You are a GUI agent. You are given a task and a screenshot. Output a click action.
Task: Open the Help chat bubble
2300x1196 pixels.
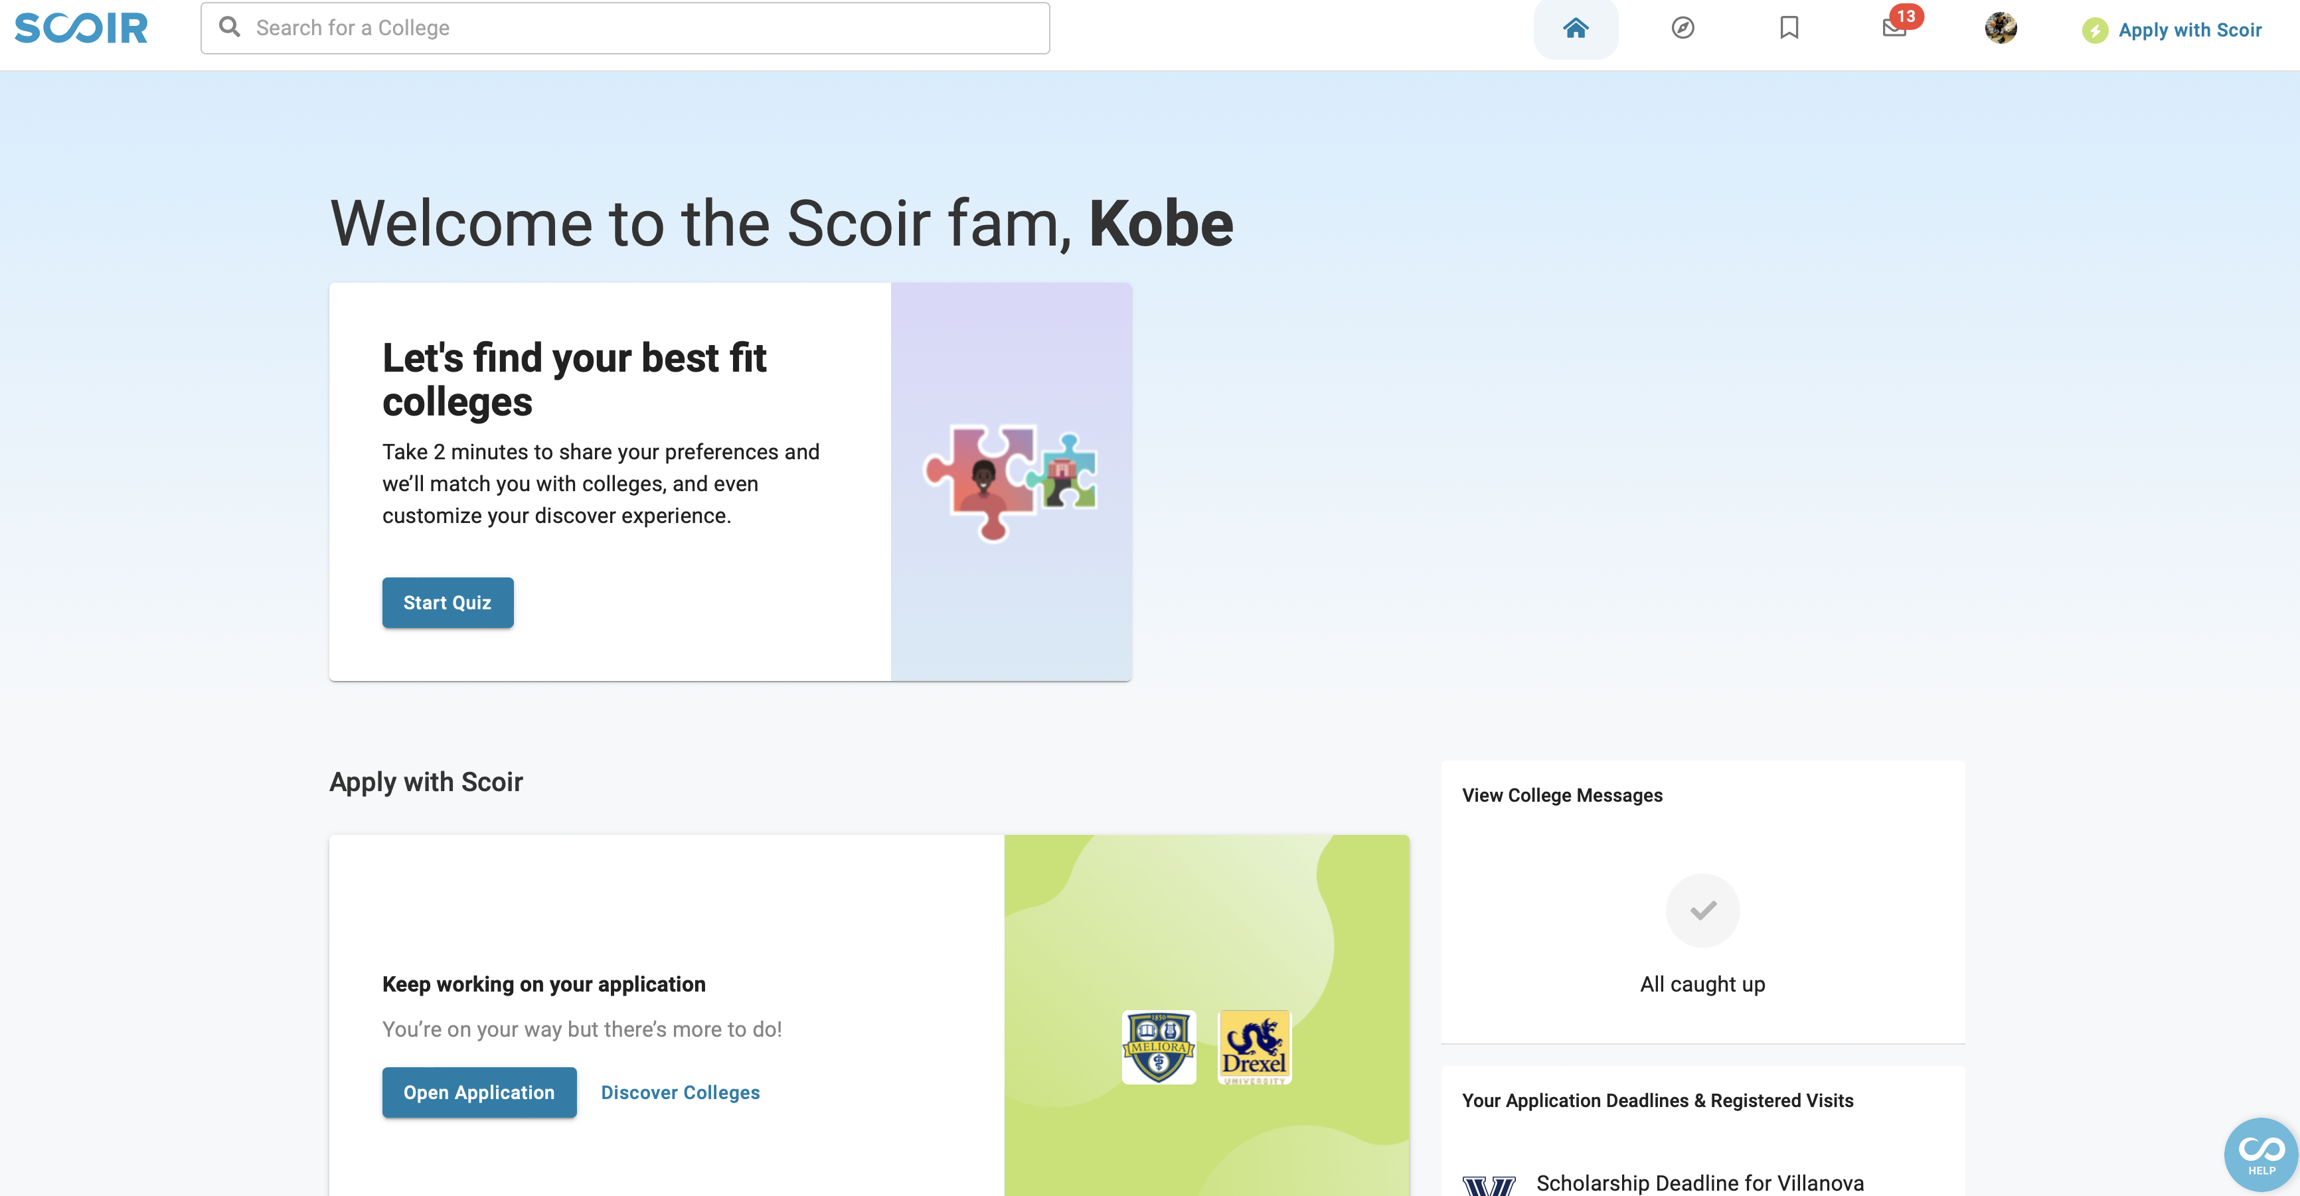click(x=2261, y=1154)
